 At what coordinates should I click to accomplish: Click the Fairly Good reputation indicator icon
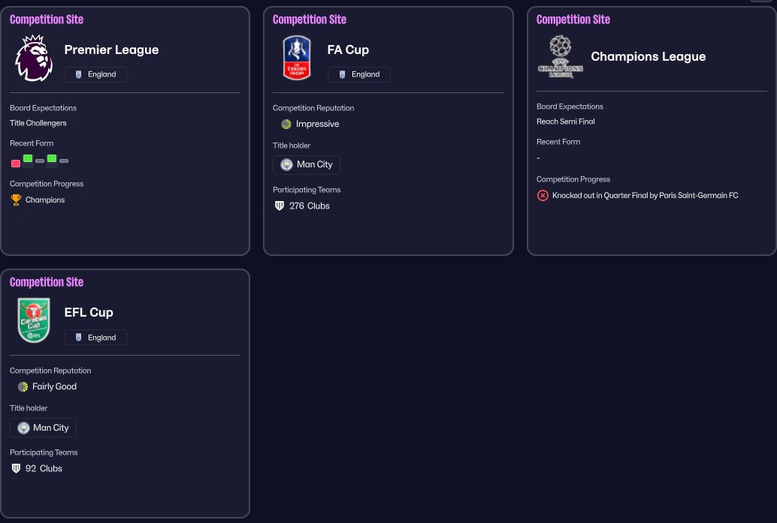click(23, 387)
